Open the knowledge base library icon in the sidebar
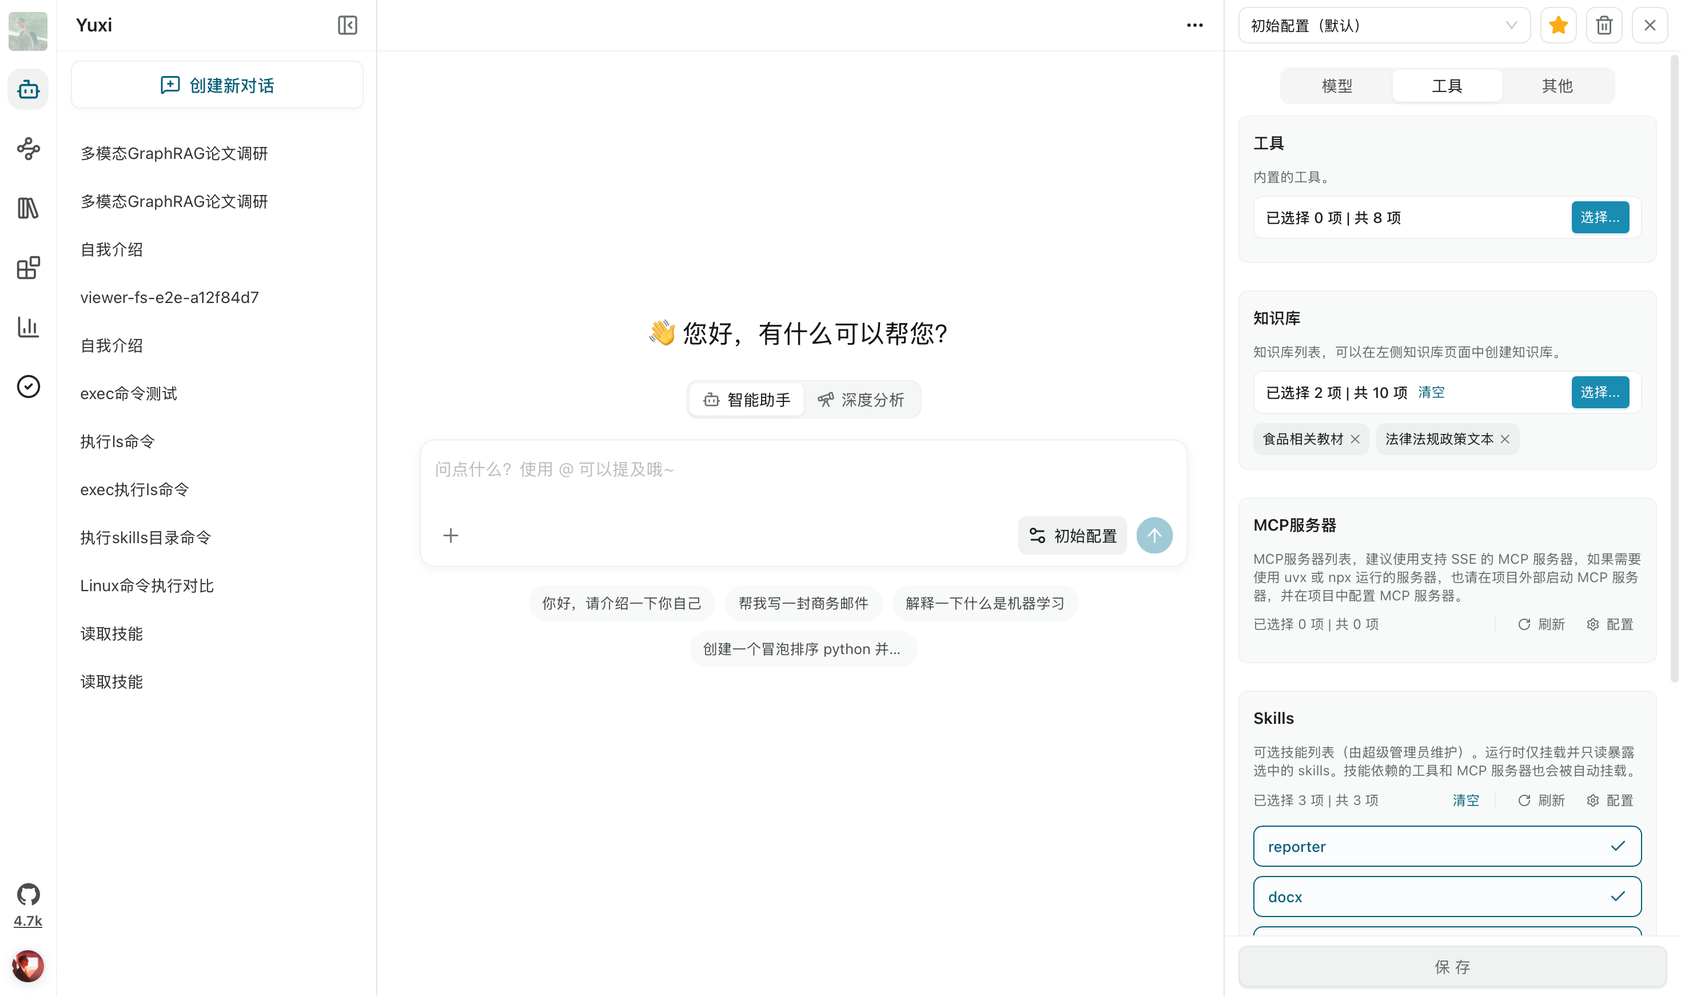Screen dimensions: 1681x996 click(28, 209)
